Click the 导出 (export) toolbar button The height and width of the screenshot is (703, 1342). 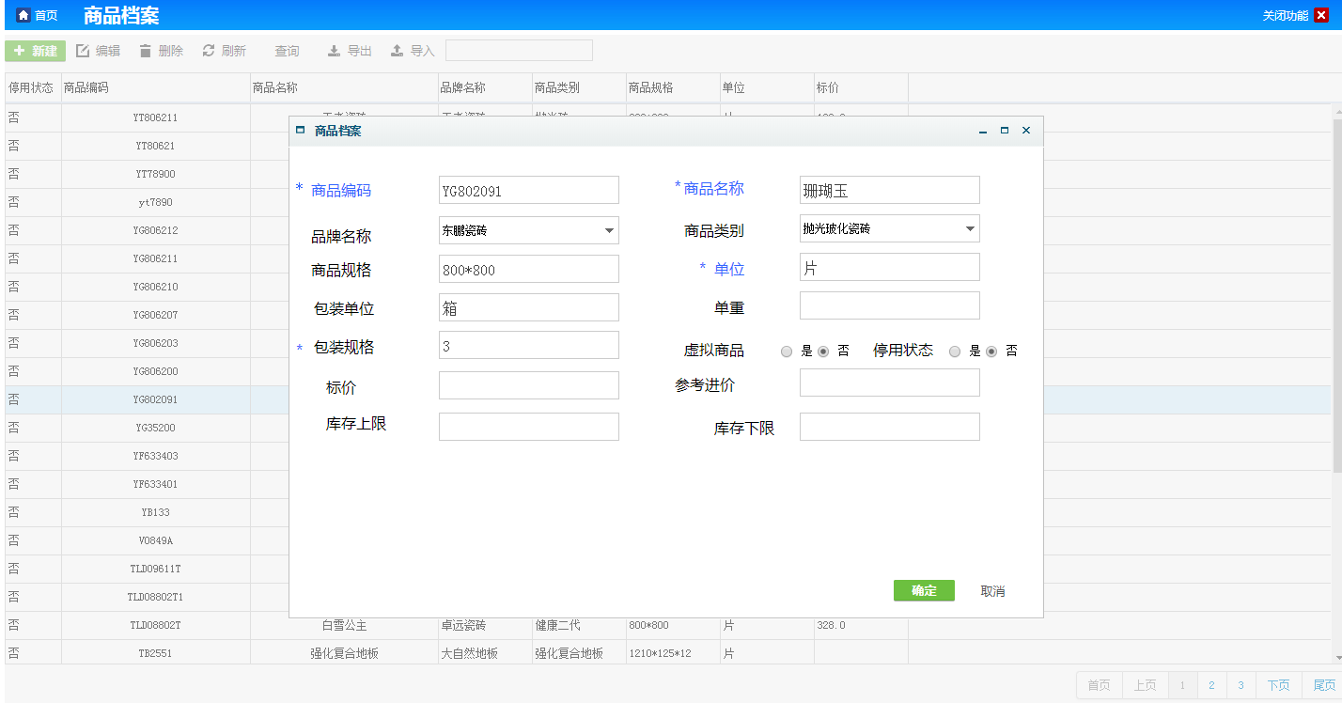click(x=350, y=51)
